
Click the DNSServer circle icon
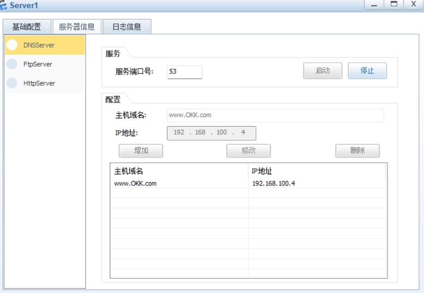(x=12, y=45)
